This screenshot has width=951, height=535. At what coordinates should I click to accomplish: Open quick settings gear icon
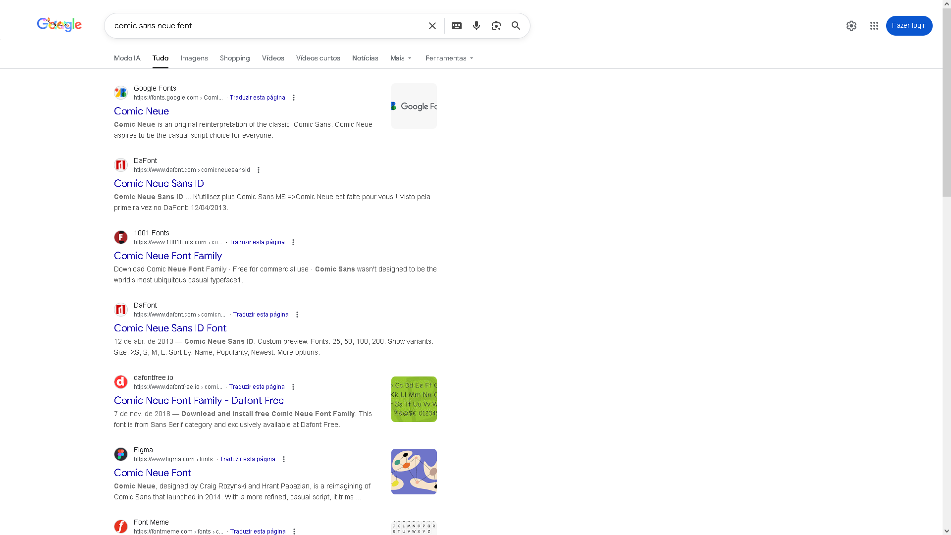pos(851,26)
